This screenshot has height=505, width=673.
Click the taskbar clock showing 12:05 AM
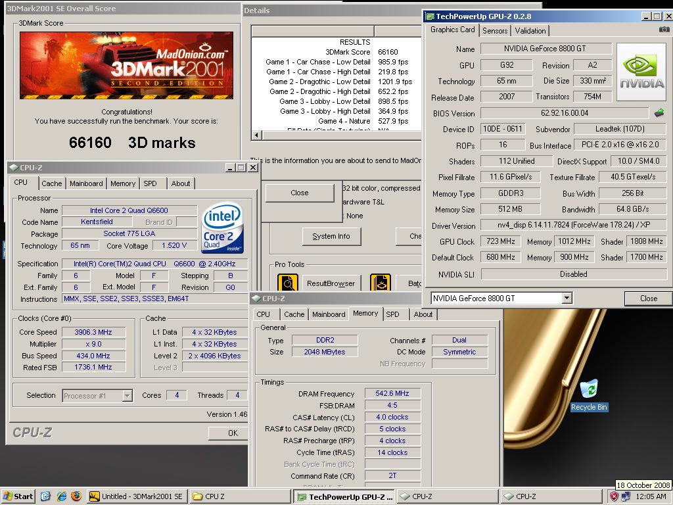[x=651, y=496]
